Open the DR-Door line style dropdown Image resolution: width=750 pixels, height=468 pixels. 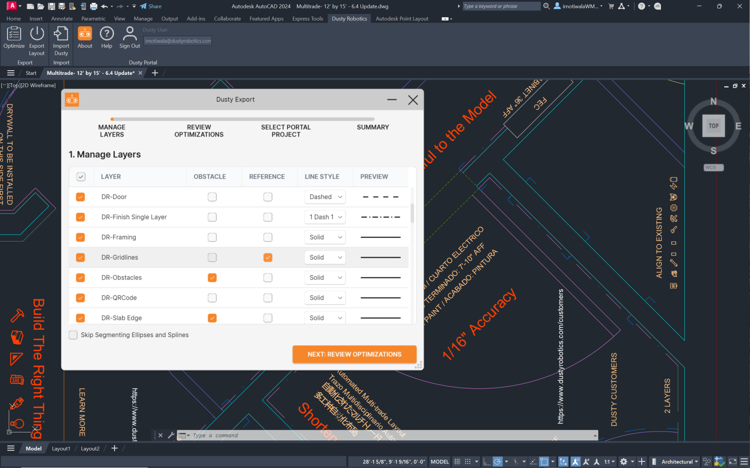325,197
